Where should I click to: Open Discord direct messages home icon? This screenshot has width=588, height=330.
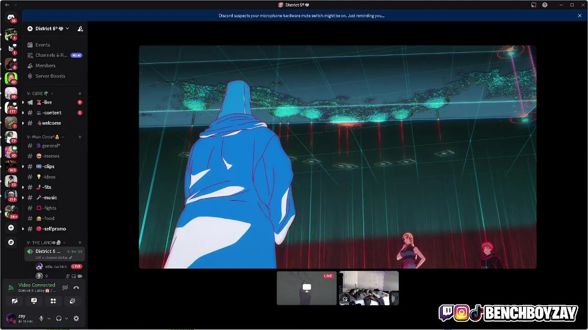(11, 17)
